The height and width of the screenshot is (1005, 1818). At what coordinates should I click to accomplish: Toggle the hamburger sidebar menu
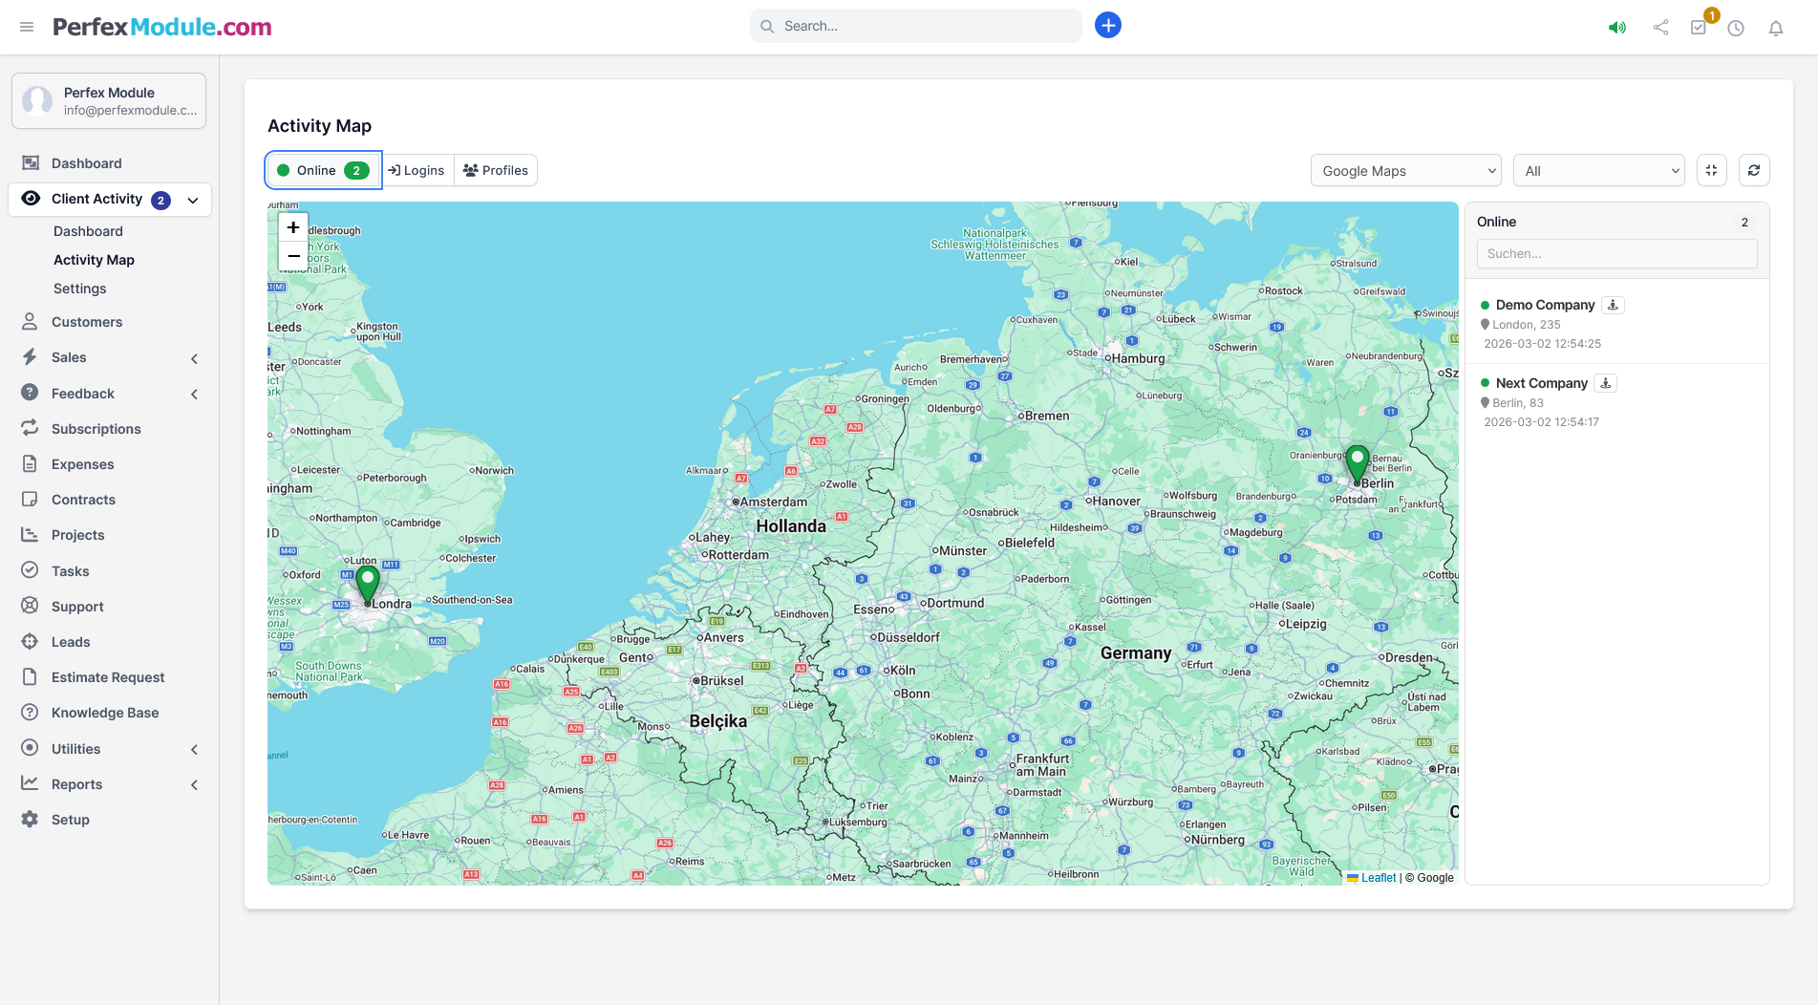tap(27, 27)
